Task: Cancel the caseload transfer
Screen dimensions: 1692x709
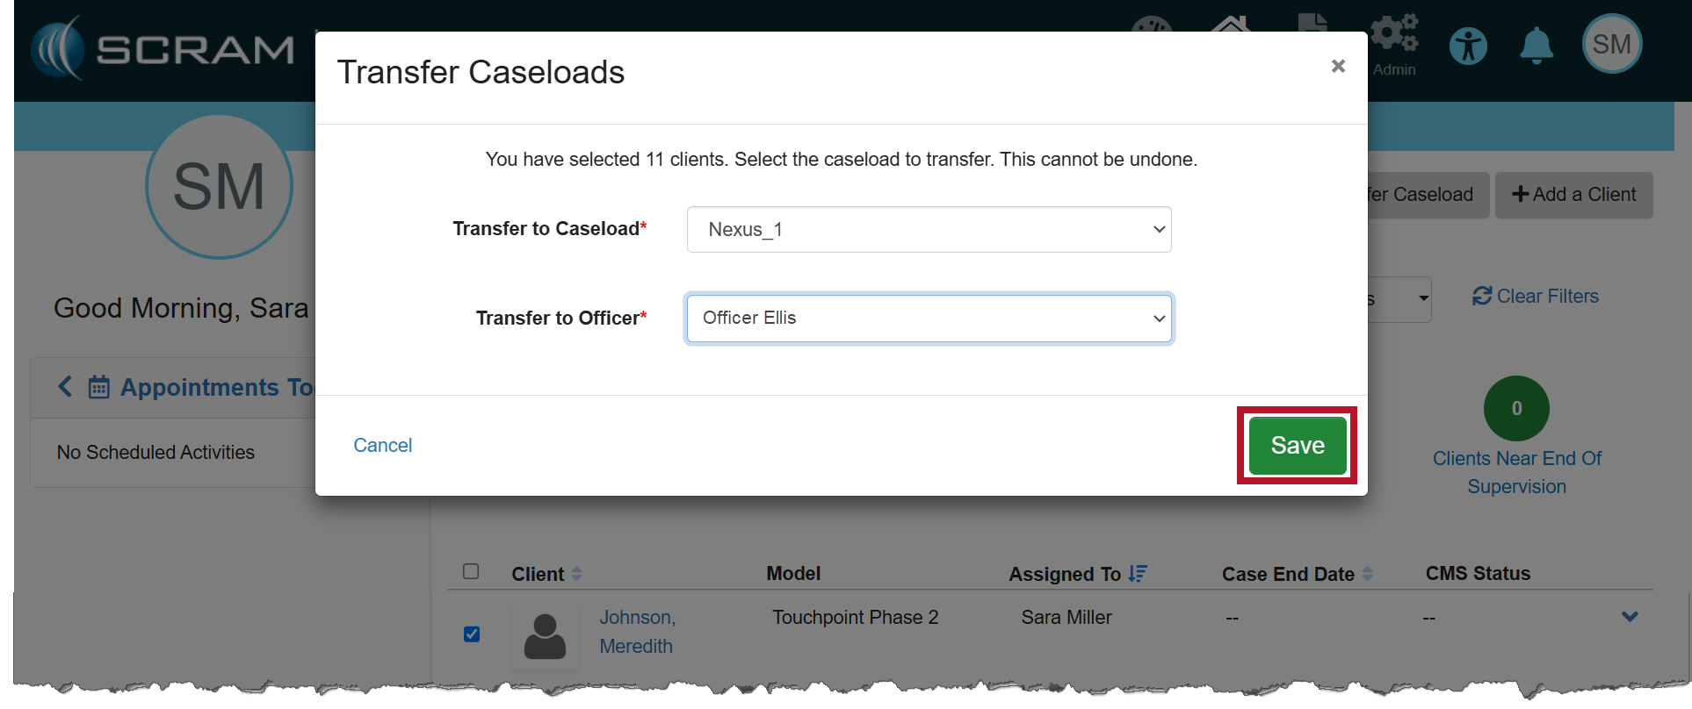Action: coord(382,446)
